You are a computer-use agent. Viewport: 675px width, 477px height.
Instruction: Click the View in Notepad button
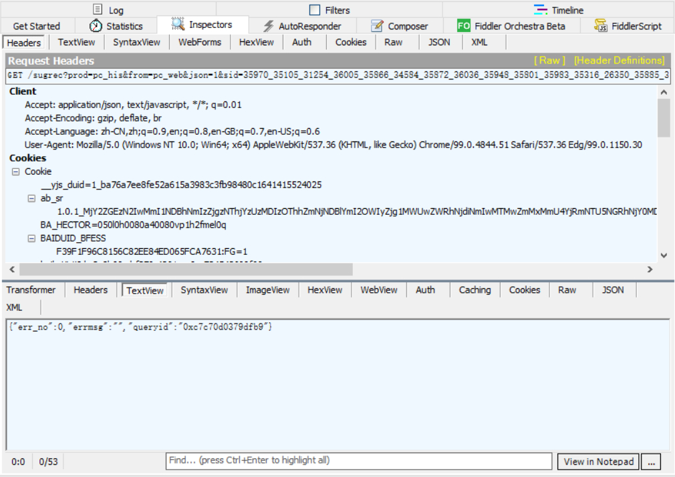tap(598, 462)
